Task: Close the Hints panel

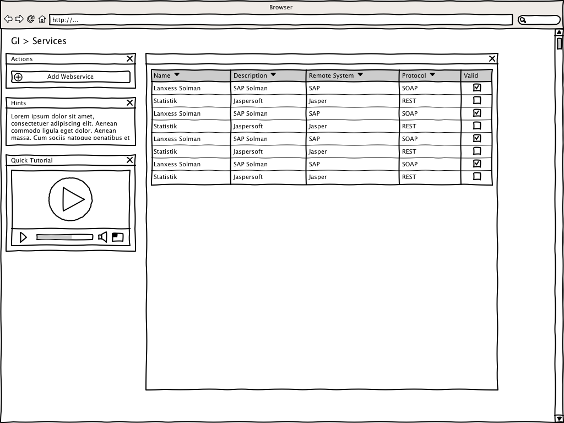Action: click(130, 103)
